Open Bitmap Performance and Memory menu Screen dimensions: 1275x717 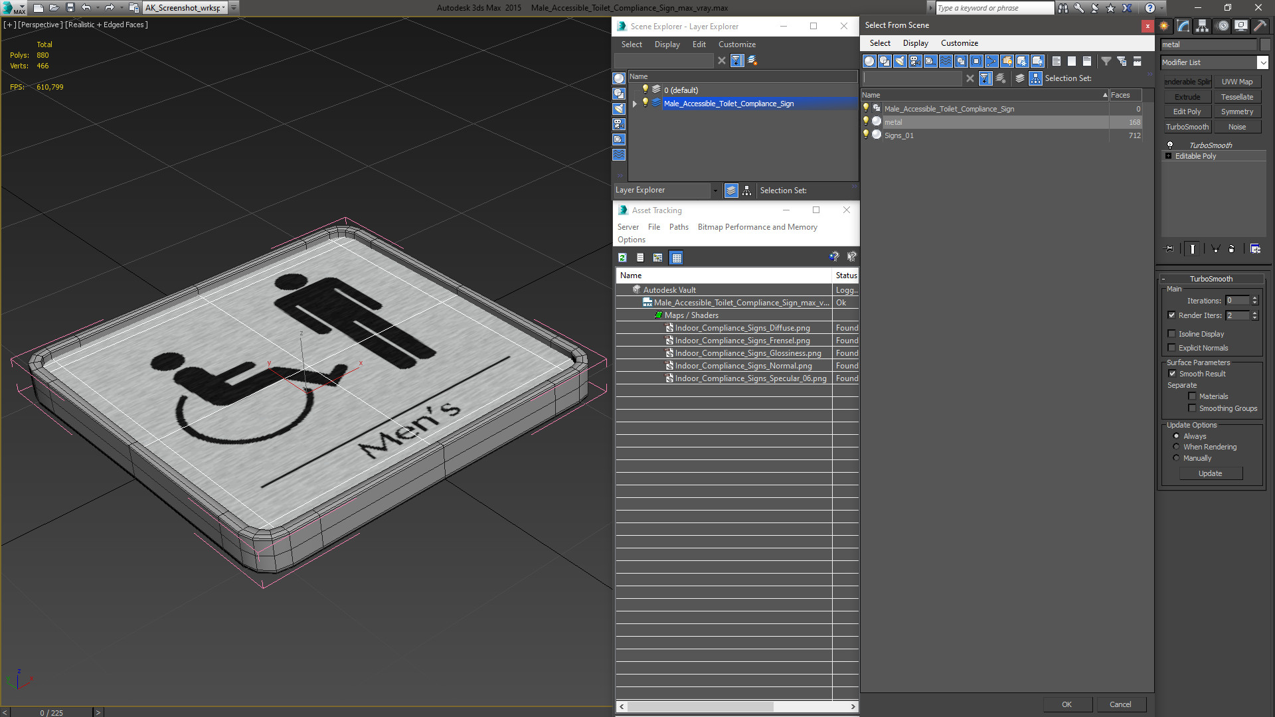coord(757,227)
